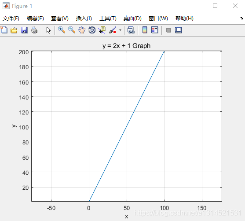Activate the Zoom In magnifier tool
245x221 pixels.
pos(62,30)
